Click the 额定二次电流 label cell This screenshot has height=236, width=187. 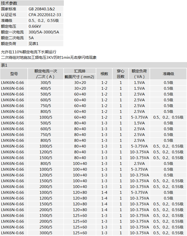tap(12, 38)
